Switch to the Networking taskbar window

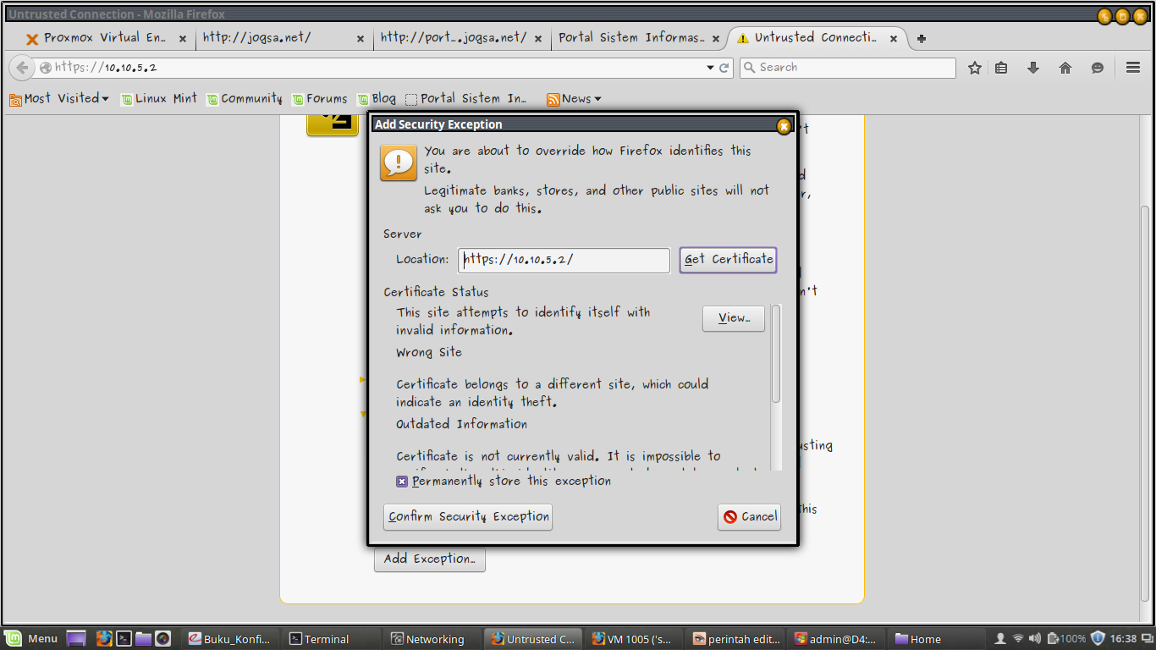pos(431,639)
